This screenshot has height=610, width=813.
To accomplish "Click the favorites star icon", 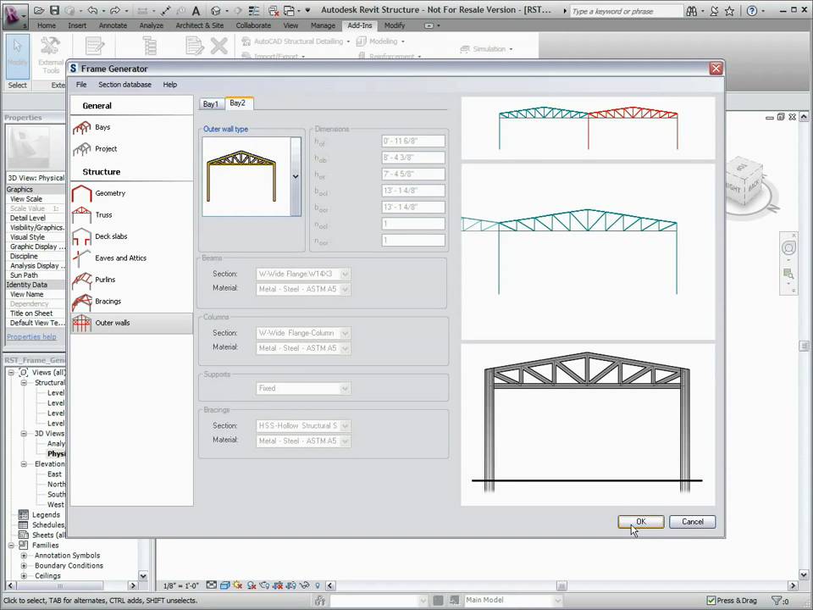I will point(729,11).
